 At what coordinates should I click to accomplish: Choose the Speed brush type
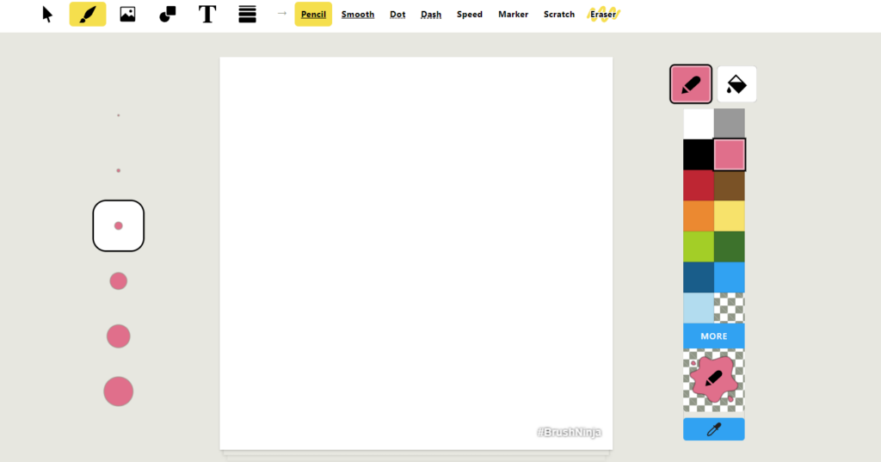click(x=470, y=14)
